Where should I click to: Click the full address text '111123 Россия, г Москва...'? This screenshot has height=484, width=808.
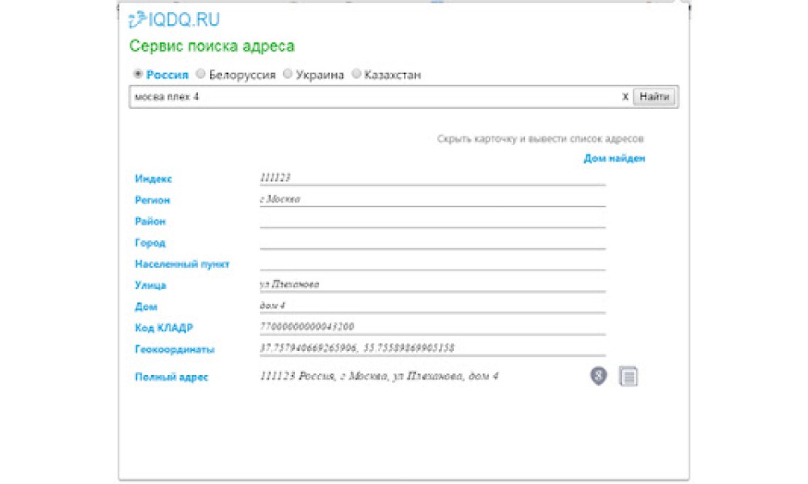click(379, 377)
